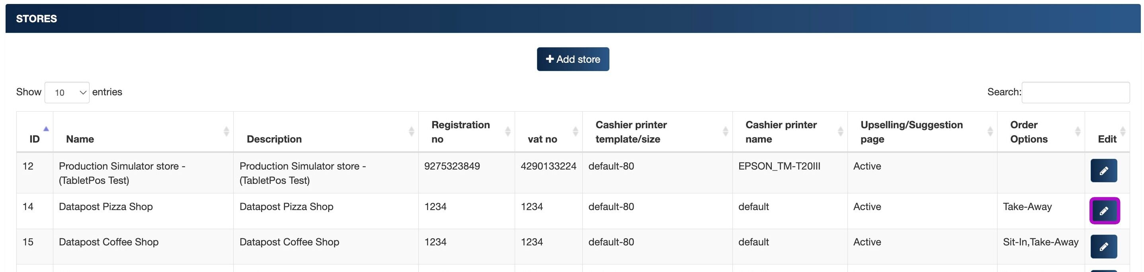The height and width of the screenshot is (272, 1144).
Task: Open the Show entries count dropdown
Action: point(67,93)
